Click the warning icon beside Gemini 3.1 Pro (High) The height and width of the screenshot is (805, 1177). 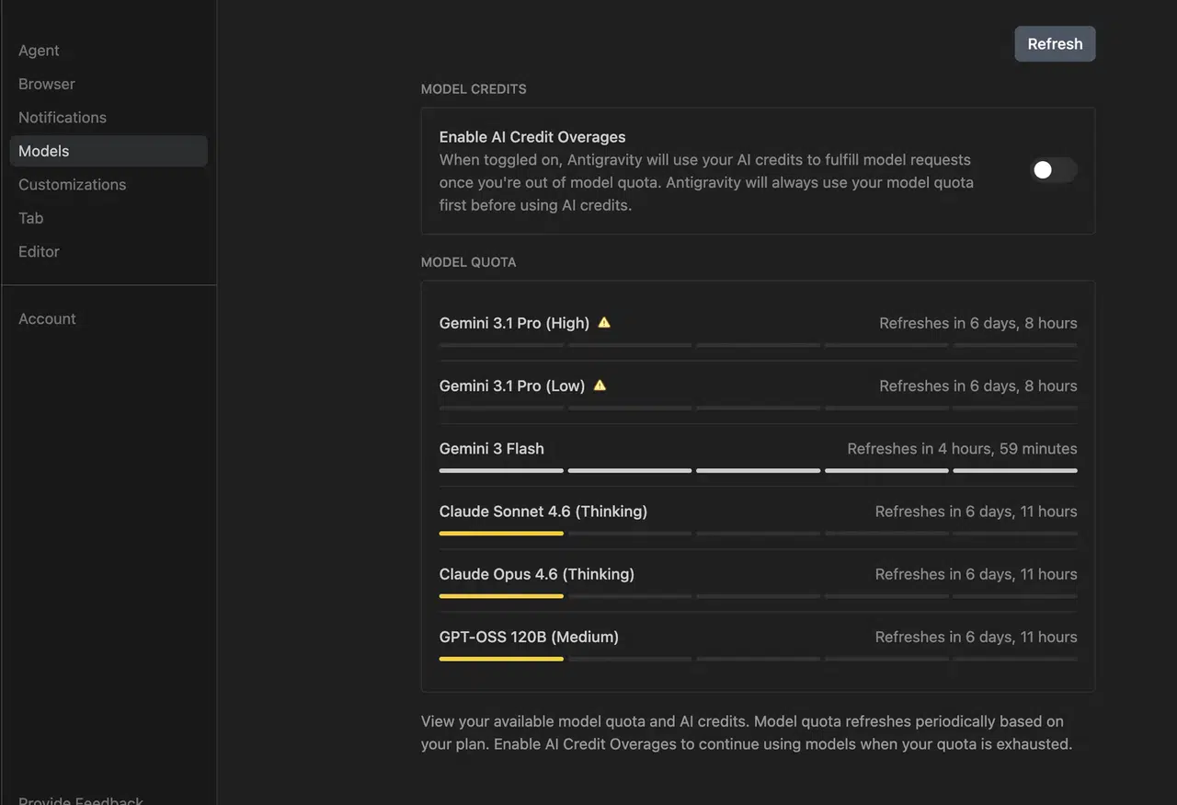click(x=604, y=323)
